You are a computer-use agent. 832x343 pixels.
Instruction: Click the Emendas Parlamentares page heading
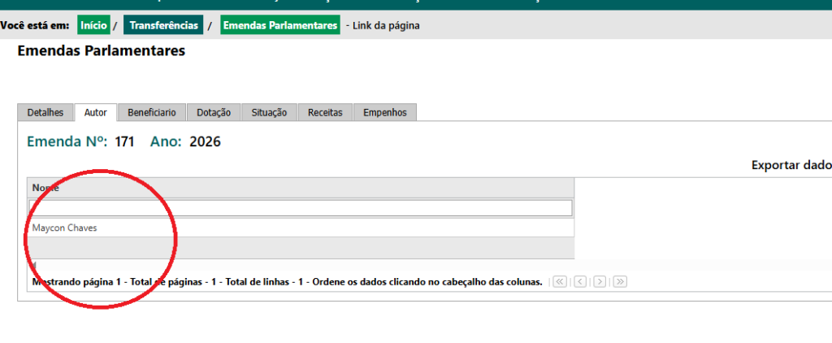[x=101, y=52]
